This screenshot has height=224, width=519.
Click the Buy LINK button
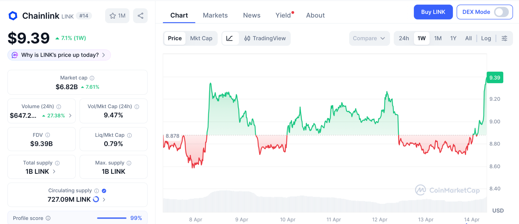[433, 12]
